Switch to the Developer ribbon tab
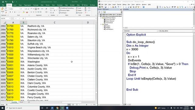 (x=60, y=5)
